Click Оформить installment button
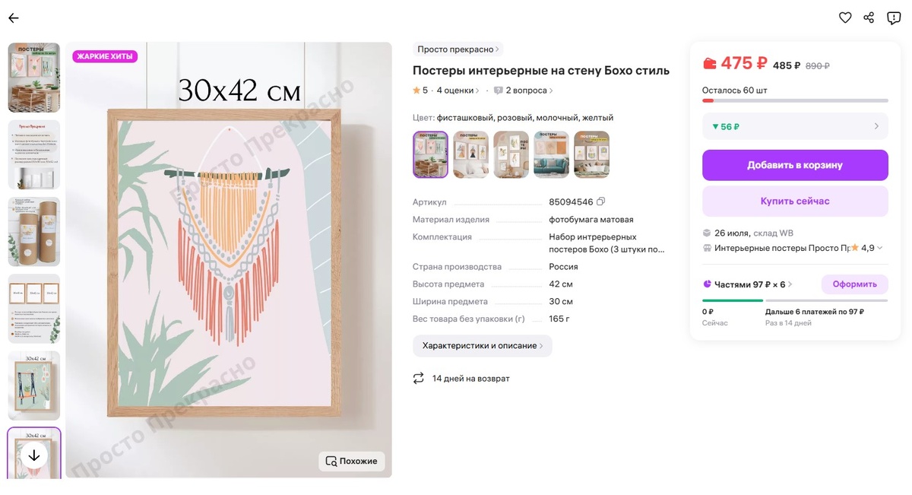 [x=854, y=284]
